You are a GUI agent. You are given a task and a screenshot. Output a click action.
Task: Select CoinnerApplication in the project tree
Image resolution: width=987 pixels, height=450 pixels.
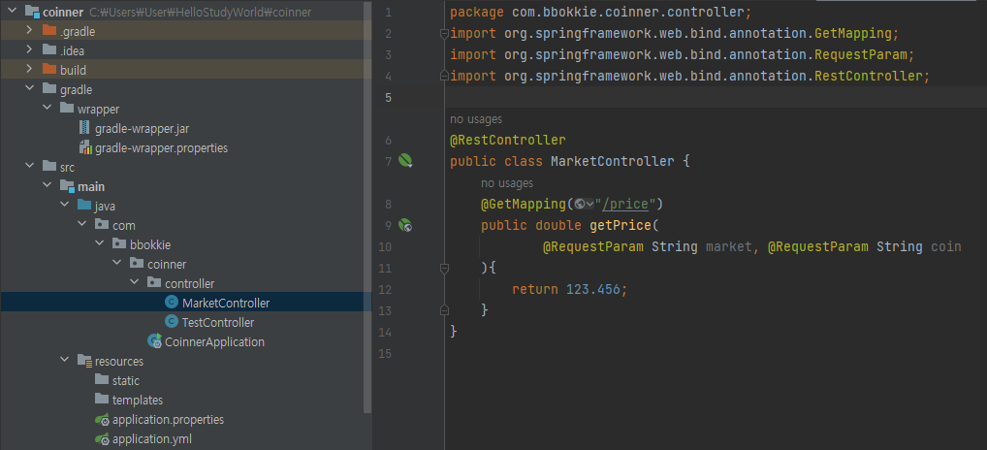pyautogui.click(x=214, y=341)
